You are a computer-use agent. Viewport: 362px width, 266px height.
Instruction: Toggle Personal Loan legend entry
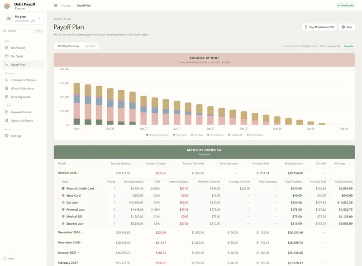pyautogui.click(x=215, y=135)
